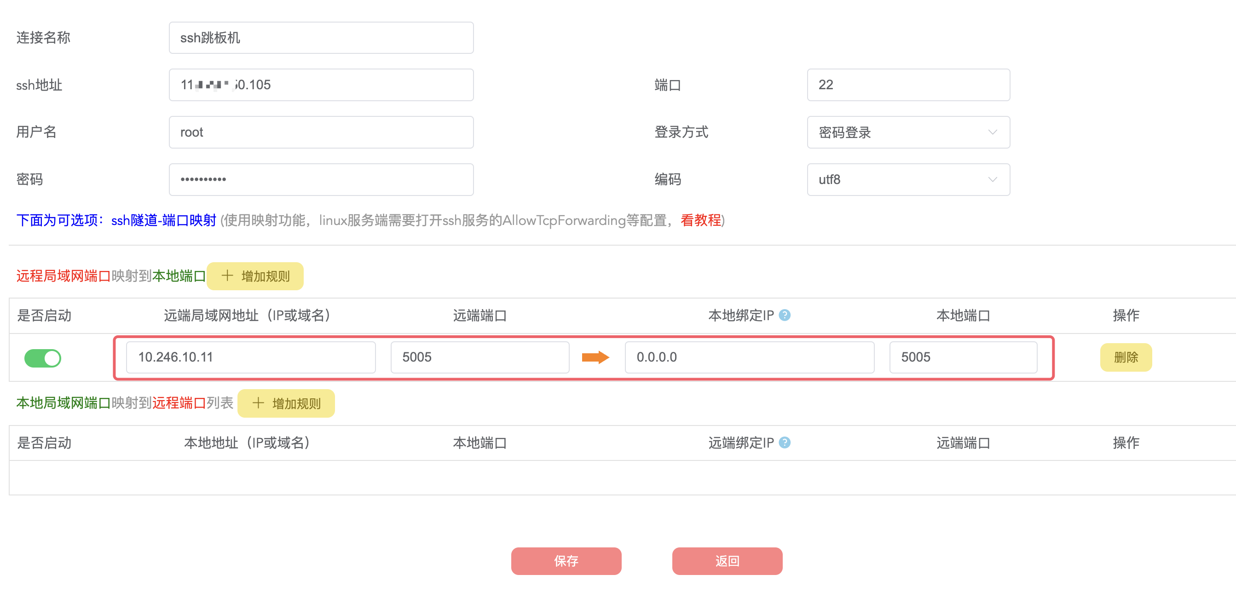This screenshot has height=598, width=1236.
Task: Click the help icon beside 远端绑定IP
Action: pos(785,442)
